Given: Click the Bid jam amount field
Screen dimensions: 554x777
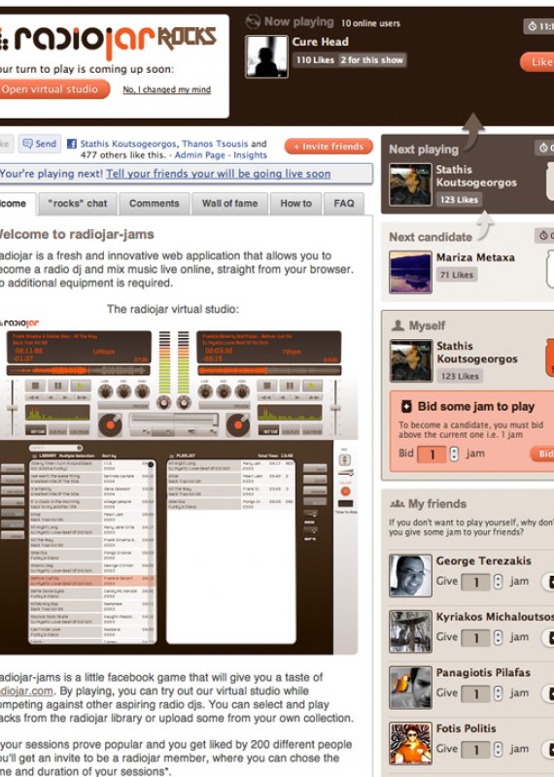Looking at the screenshot, I should click(x=432, y=454).
